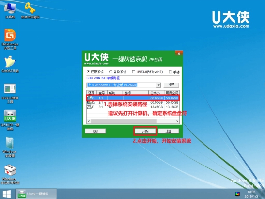Image resolution: width=265 pixels, height=199 pixels.
Task: Tick the 手动 checkbox
Action: (x=170, y=72)
